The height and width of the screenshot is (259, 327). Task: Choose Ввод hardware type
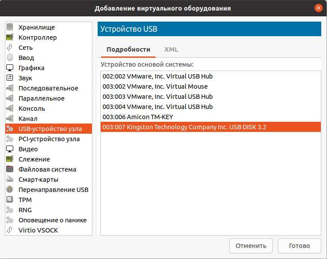click(49, 57)
